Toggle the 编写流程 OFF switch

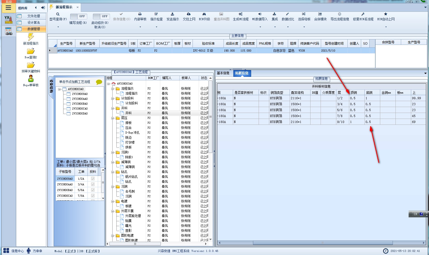coord(78,16)
